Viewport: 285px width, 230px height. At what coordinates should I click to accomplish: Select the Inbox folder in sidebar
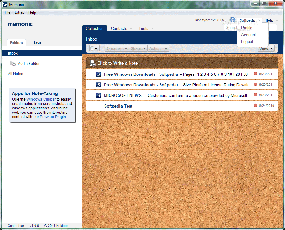(x=42, y=53)
